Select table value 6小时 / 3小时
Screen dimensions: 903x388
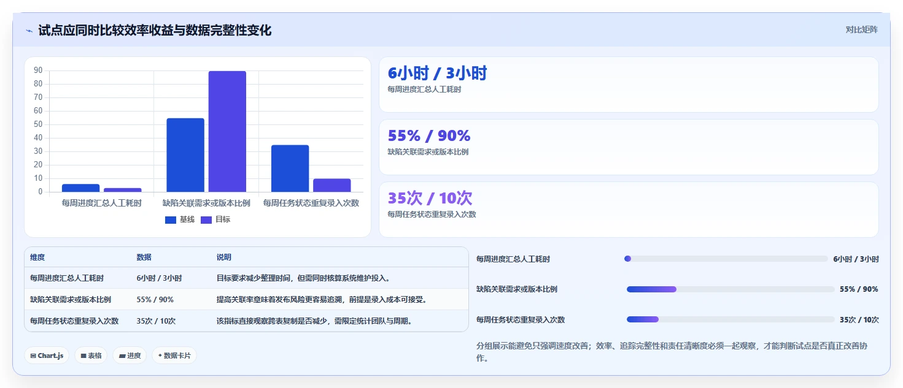click(x=159, y=278)
